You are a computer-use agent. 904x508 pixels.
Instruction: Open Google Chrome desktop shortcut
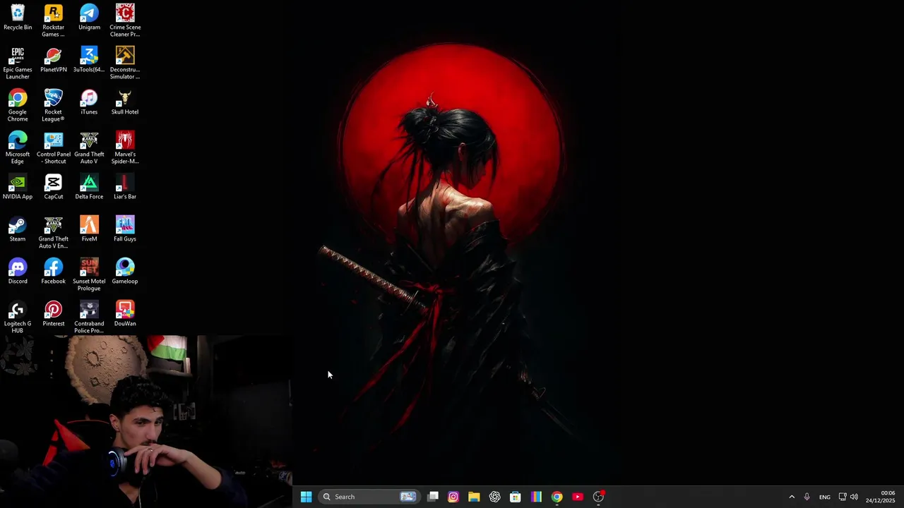[18, 105]
